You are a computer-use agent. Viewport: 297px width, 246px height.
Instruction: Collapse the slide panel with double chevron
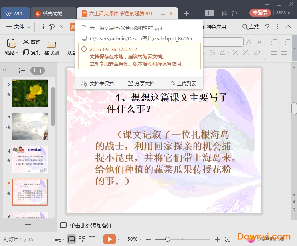[5, 70]
